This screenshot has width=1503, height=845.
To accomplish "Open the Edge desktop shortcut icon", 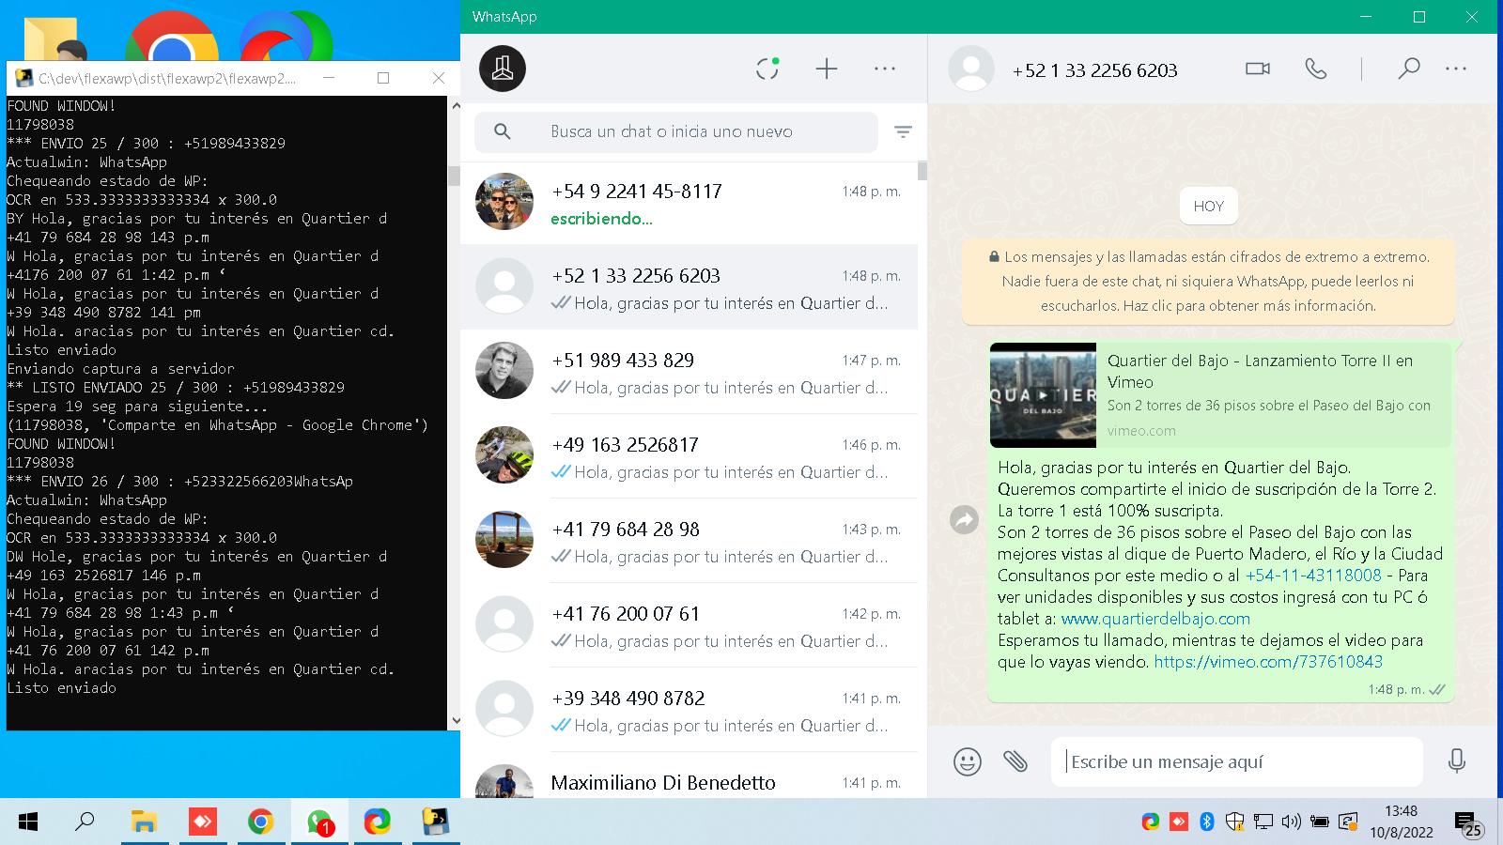I will tap(286, 36).
